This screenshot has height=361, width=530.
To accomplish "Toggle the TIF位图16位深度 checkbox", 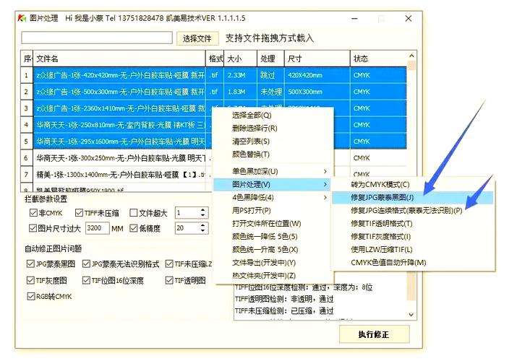I will 87,280.
